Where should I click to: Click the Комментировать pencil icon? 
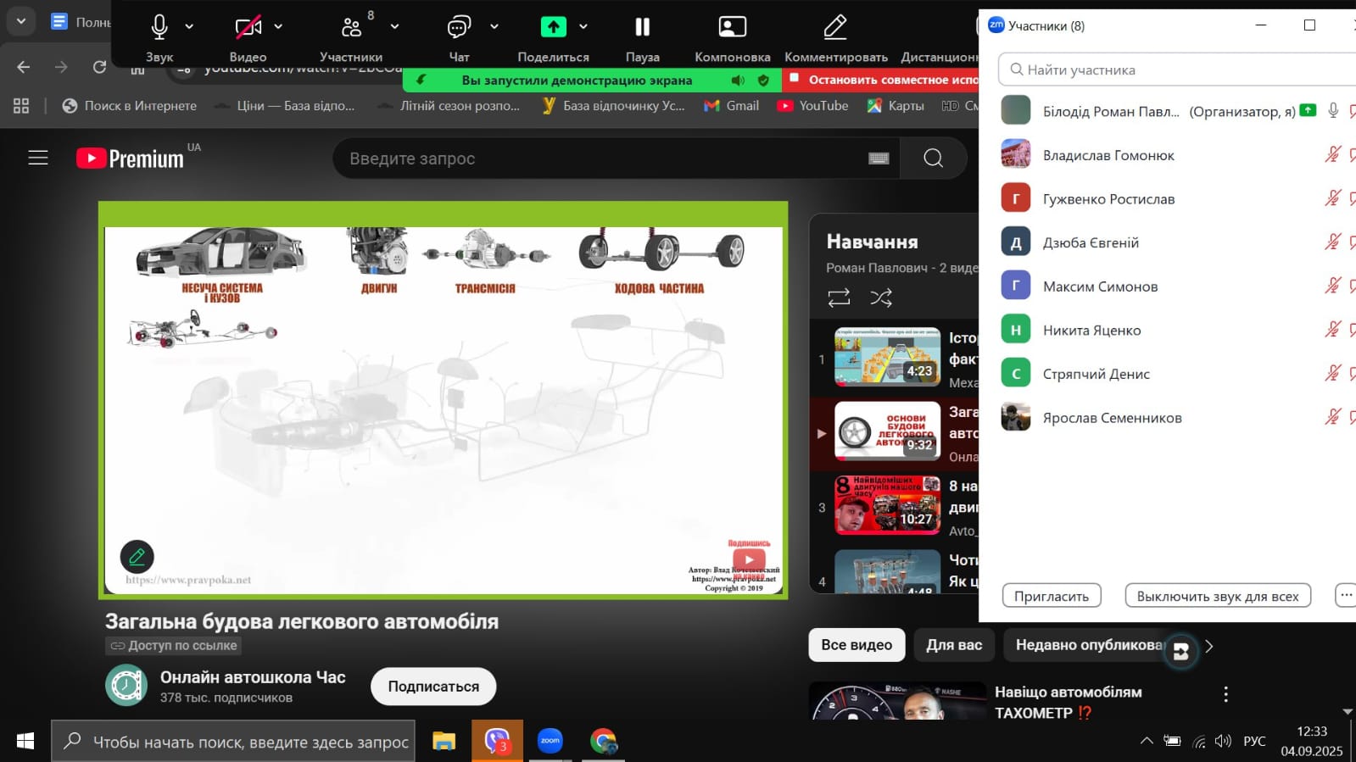[835, 28]
